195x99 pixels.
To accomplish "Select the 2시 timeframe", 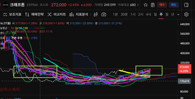I will pos(141,14).
